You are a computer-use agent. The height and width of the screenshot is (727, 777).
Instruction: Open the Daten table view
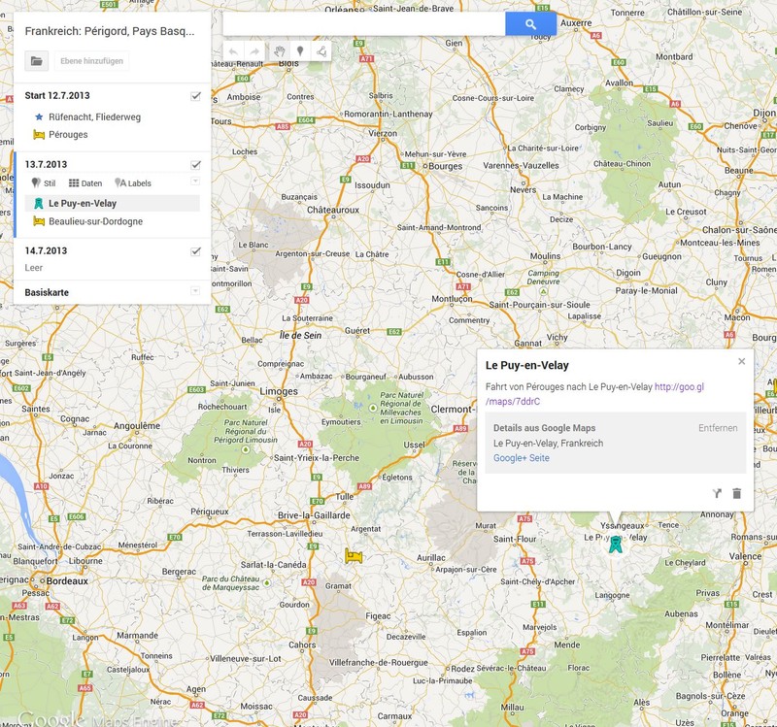85,182
